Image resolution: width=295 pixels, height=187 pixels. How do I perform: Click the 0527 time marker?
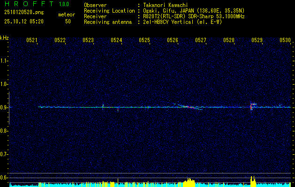pos(201,40)
